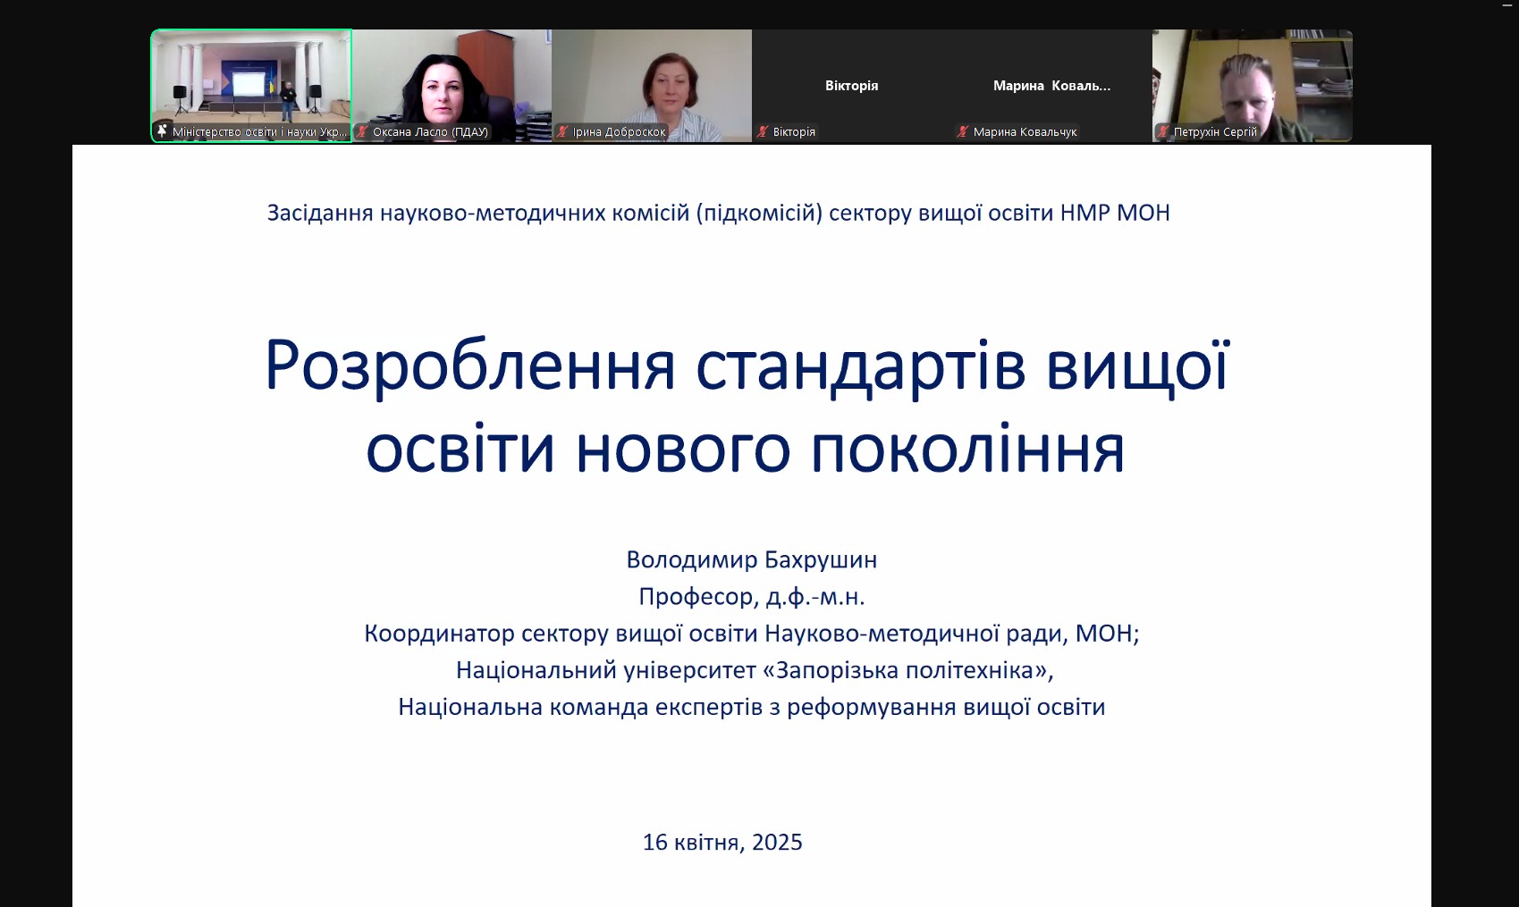1519x907 pixels.
Task: Select Ірина Доброскок video thumbnail
Action: (652, 86)
